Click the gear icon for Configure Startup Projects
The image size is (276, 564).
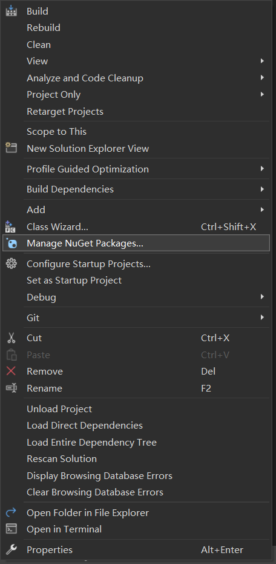click(11, 264)
